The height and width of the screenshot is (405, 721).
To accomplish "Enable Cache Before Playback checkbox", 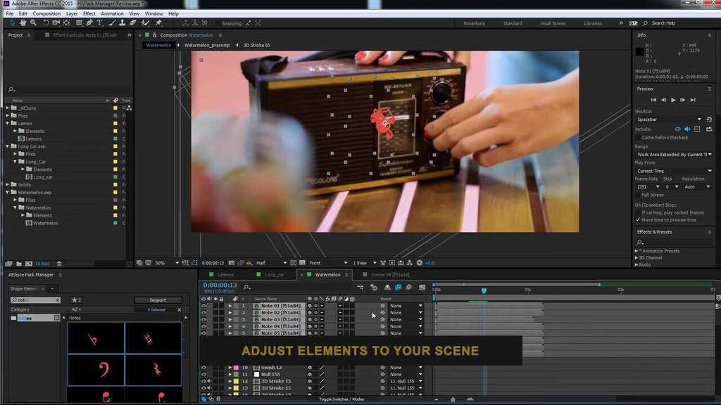I will point(638,138).
